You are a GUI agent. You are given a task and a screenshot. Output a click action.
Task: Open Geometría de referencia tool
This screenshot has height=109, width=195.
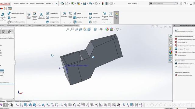tap(105, 16)
